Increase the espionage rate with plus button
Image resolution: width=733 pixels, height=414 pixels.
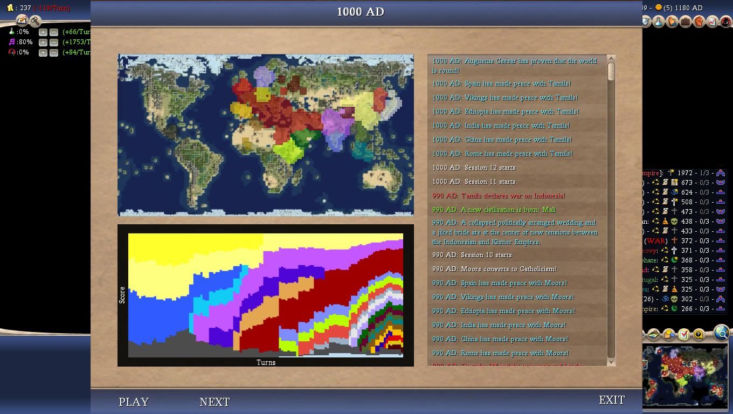(x=43, y=52)
